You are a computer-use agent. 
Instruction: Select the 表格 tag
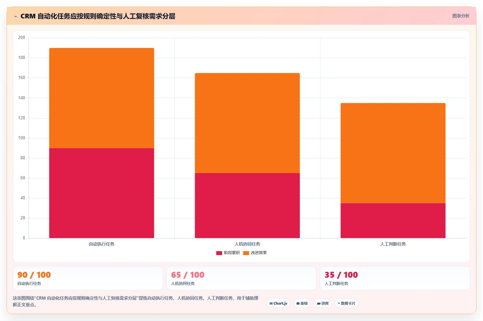(302, 303)
